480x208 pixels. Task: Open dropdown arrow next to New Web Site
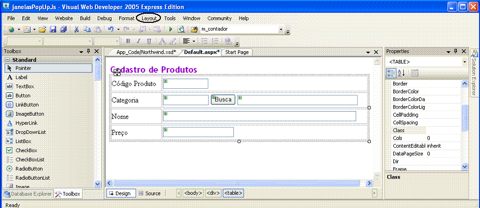18,29
